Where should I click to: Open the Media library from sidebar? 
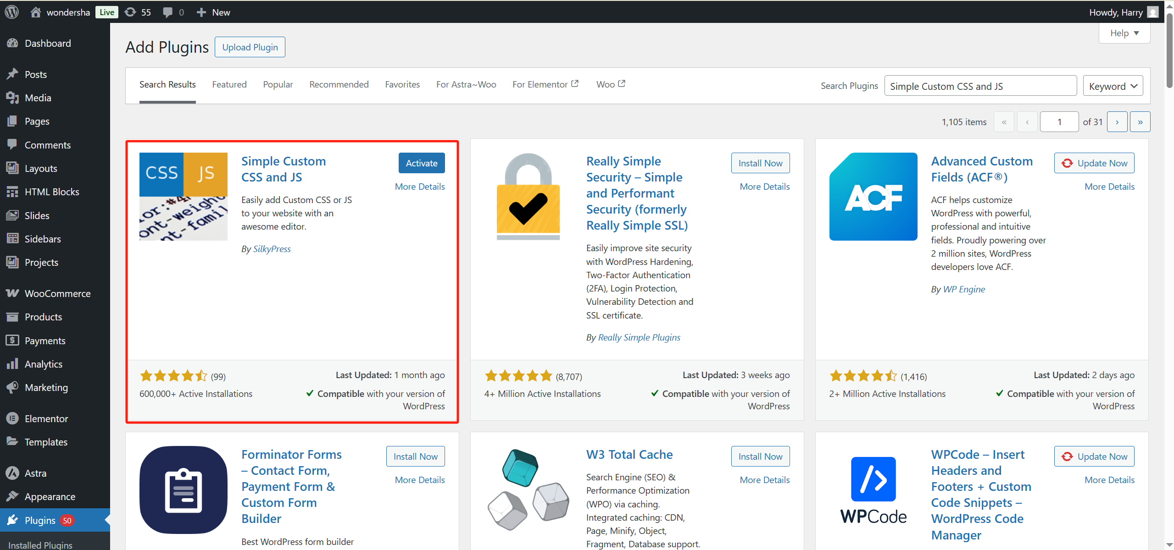click(39, 98)
